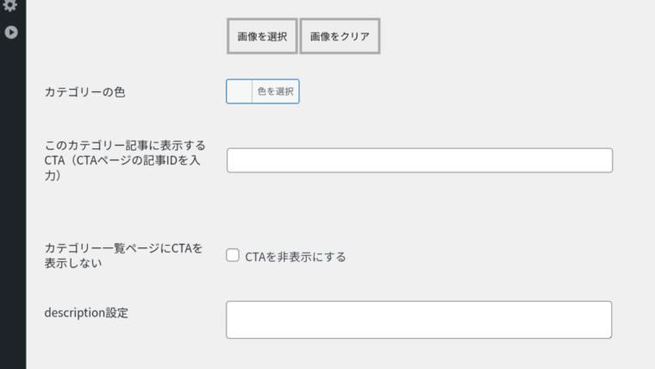Open the settings gear icon in sidebar

click(x=10, y=5)
